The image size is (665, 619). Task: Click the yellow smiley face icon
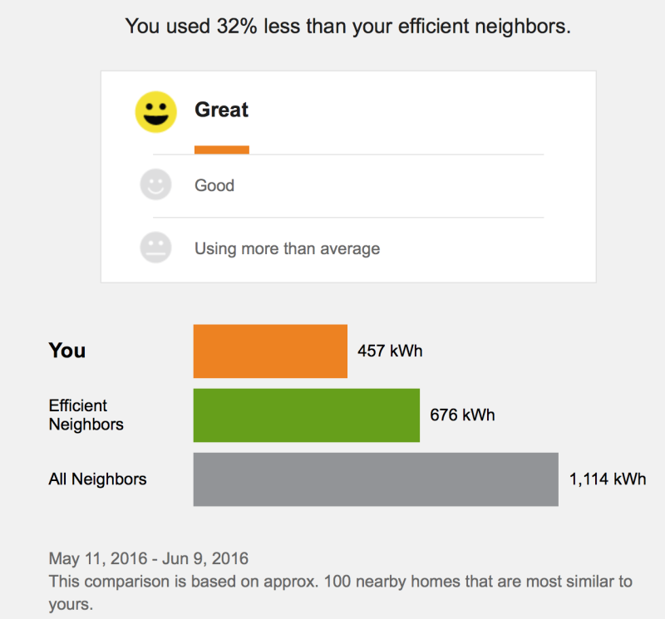tap(156, 112)
